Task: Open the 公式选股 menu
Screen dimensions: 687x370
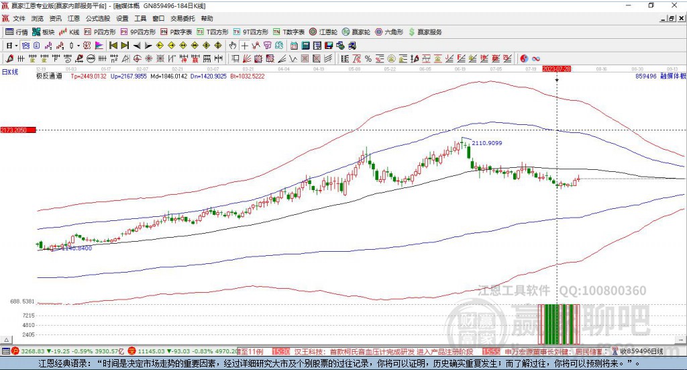Action: tap(98, 18)
